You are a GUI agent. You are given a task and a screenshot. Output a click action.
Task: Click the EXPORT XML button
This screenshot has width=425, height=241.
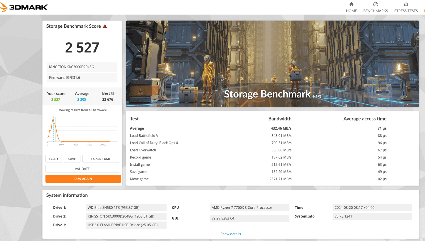tap(100, 159)
